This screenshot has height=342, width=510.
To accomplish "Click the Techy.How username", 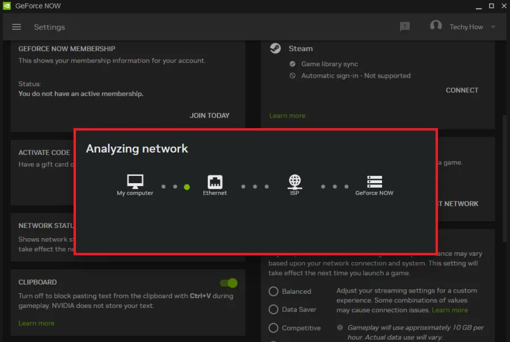I will 466,27.
